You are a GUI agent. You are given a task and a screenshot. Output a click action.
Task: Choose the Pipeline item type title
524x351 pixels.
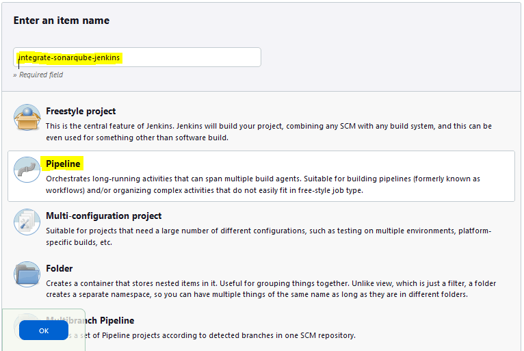click(63, 164)
